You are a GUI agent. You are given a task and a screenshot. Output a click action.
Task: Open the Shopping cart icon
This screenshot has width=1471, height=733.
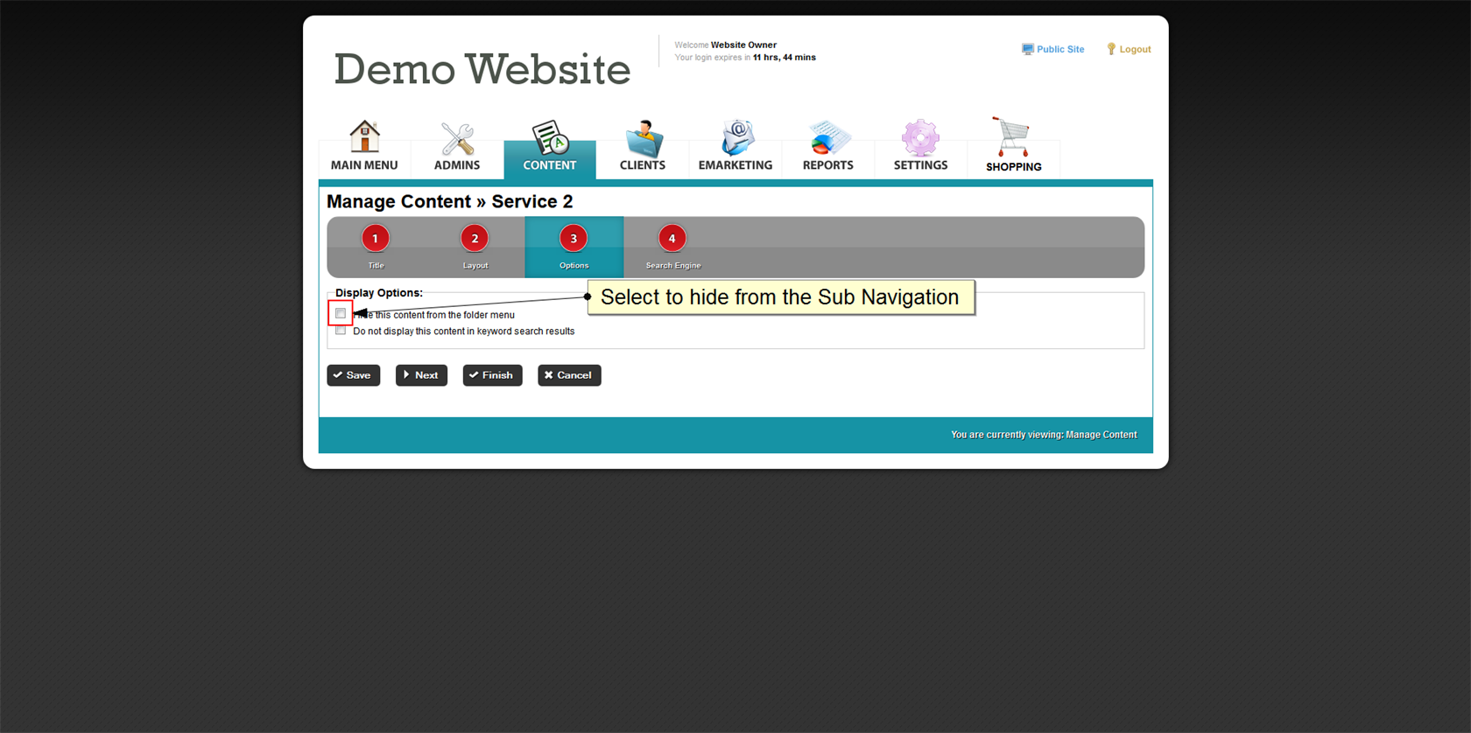coord(1013,137)
